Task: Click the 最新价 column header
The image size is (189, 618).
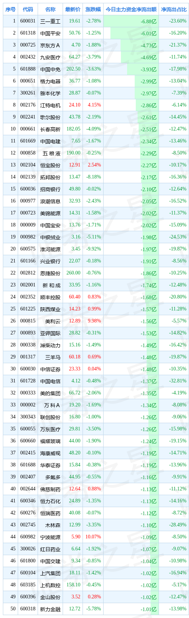Action: pos(73,9)
